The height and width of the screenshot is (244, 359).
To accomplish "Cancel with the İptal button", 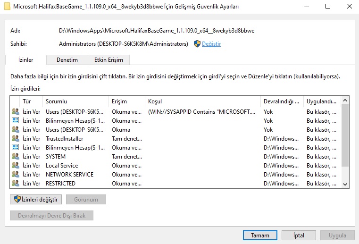I will point(299,236).
